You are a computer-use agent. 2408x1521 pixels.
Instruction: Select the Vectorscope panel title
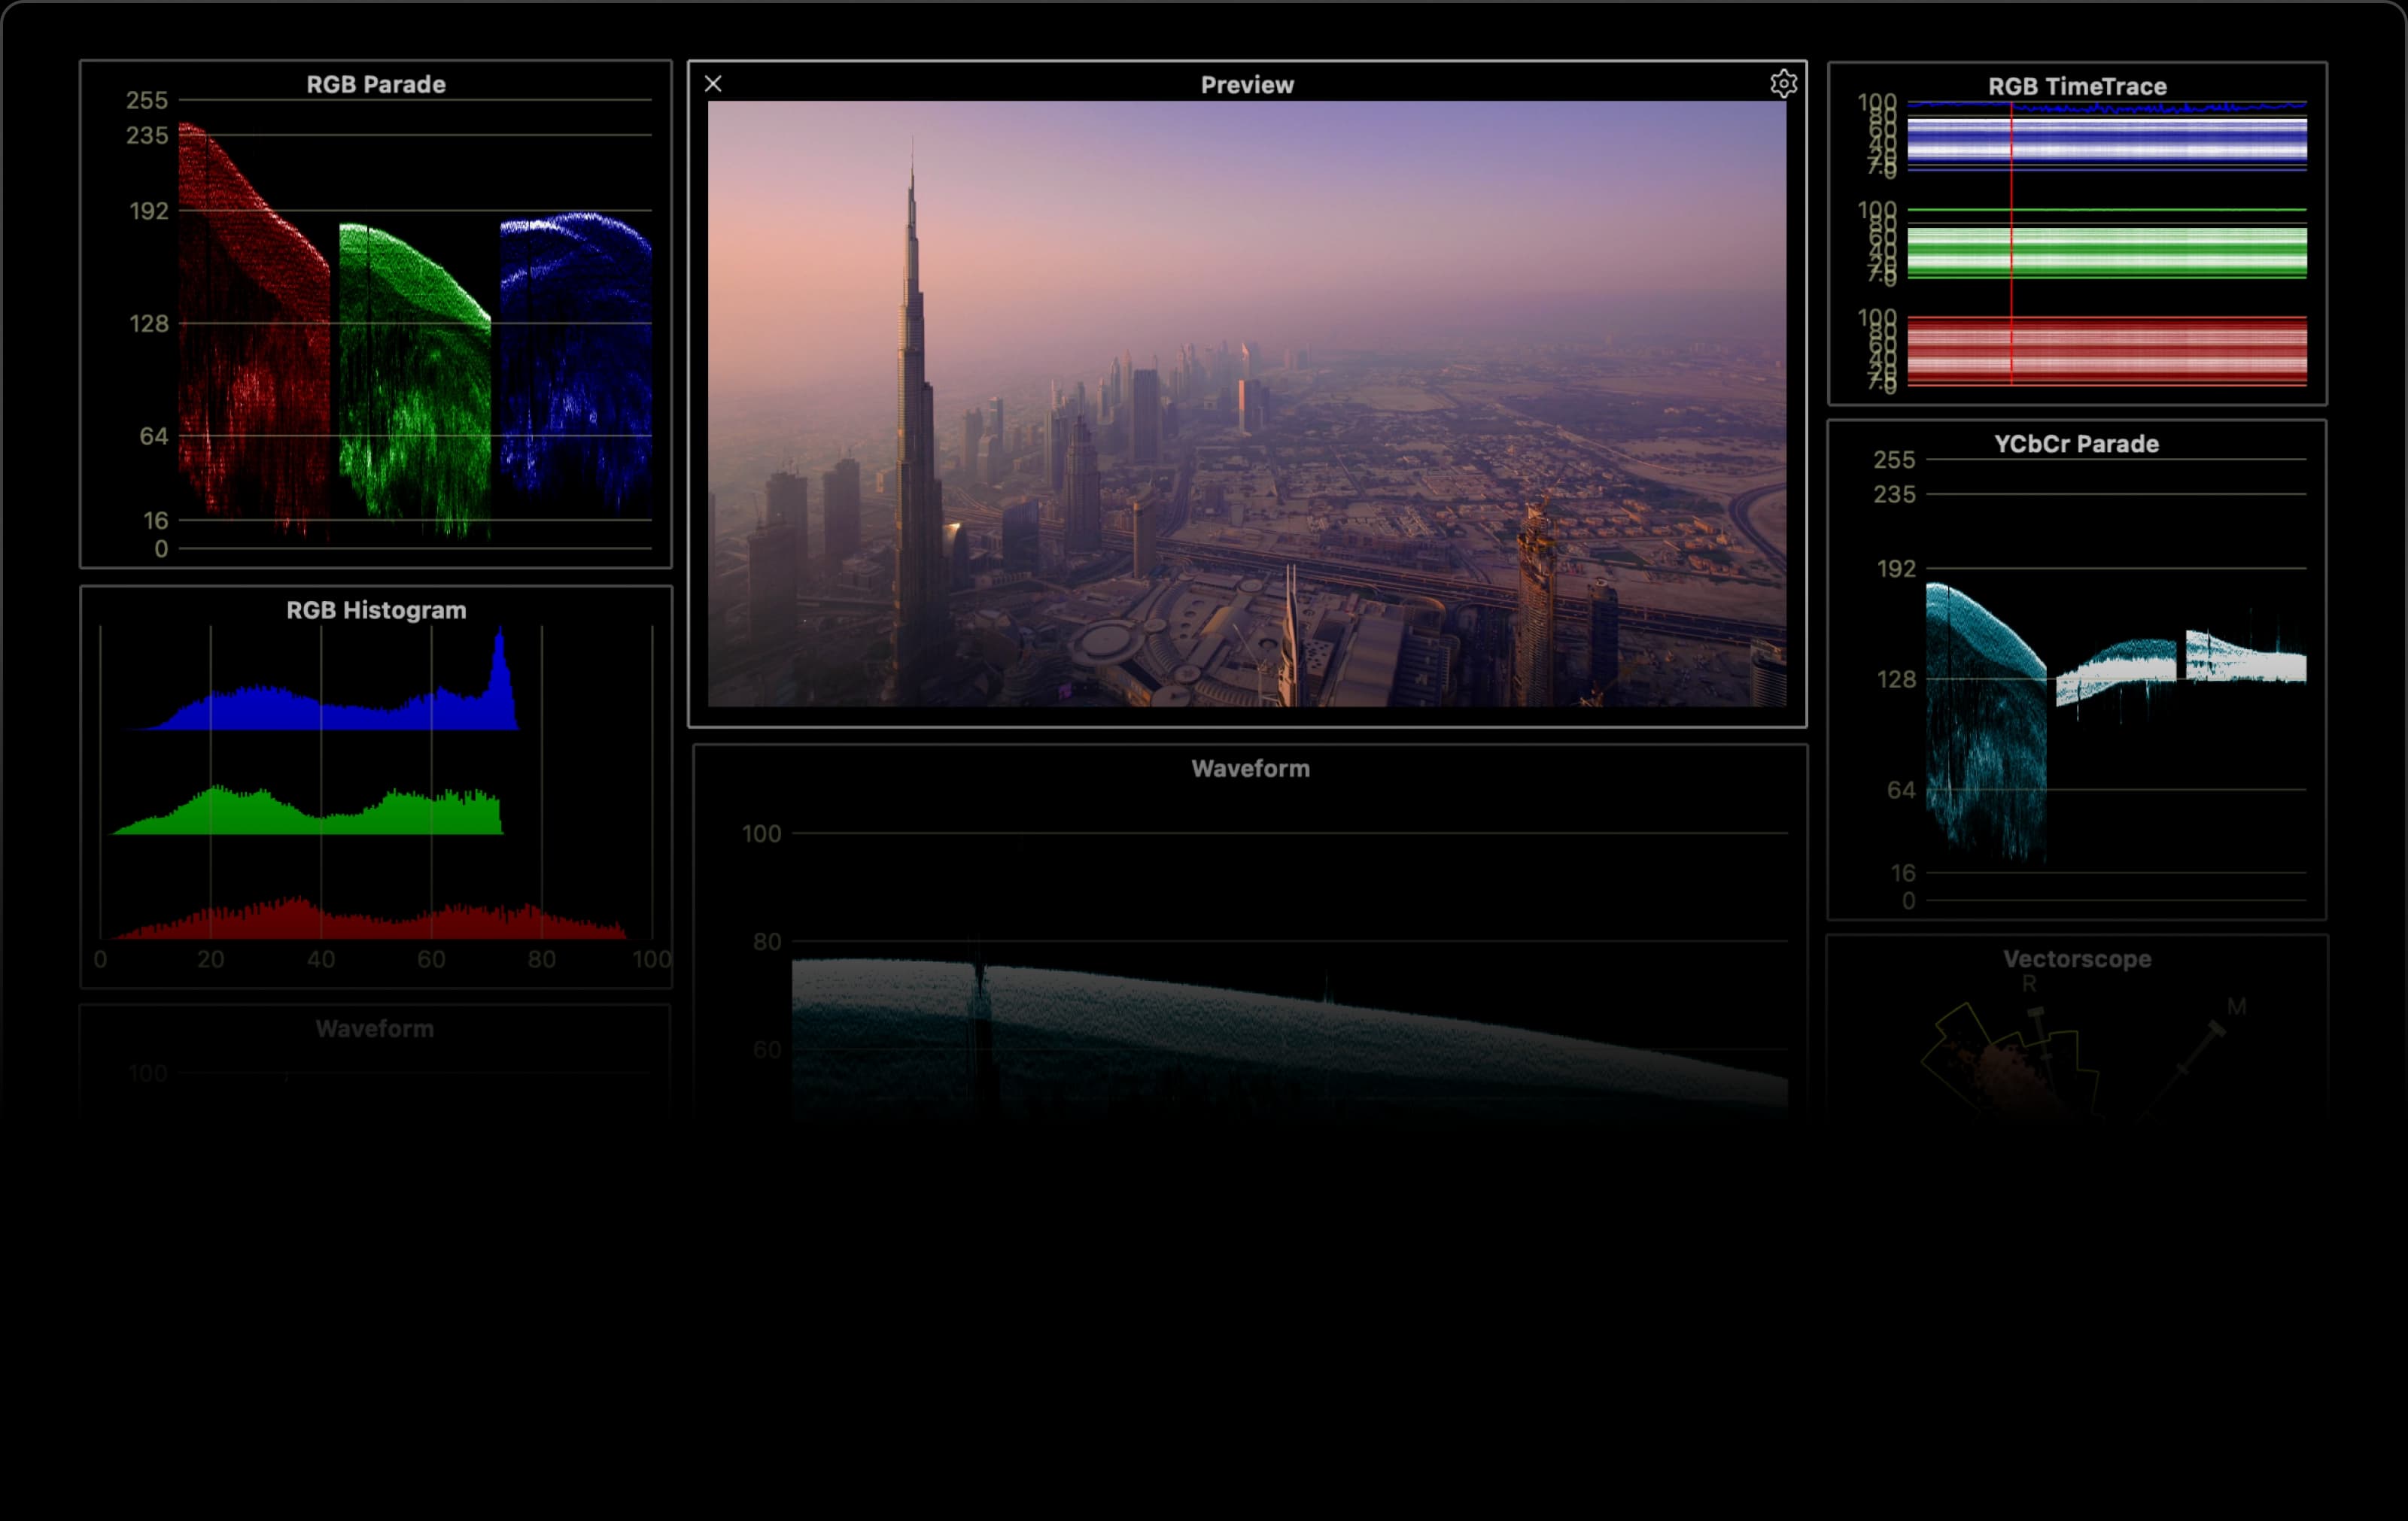click(2076, 959)
